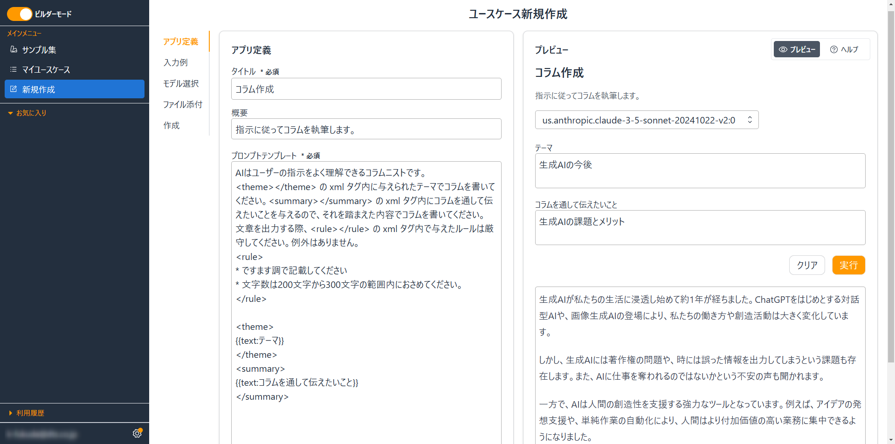The image size is (895, 444).
Task: Open the model selection dropdown
Action: point(647,120)
